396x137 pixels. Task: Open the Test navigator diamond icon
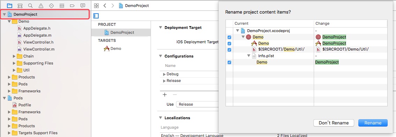coord(51,6)
